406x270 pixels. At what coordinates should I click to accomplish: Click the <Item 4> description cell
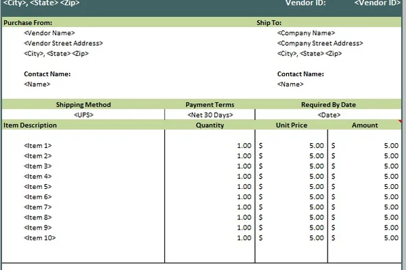tap(37, 176)
